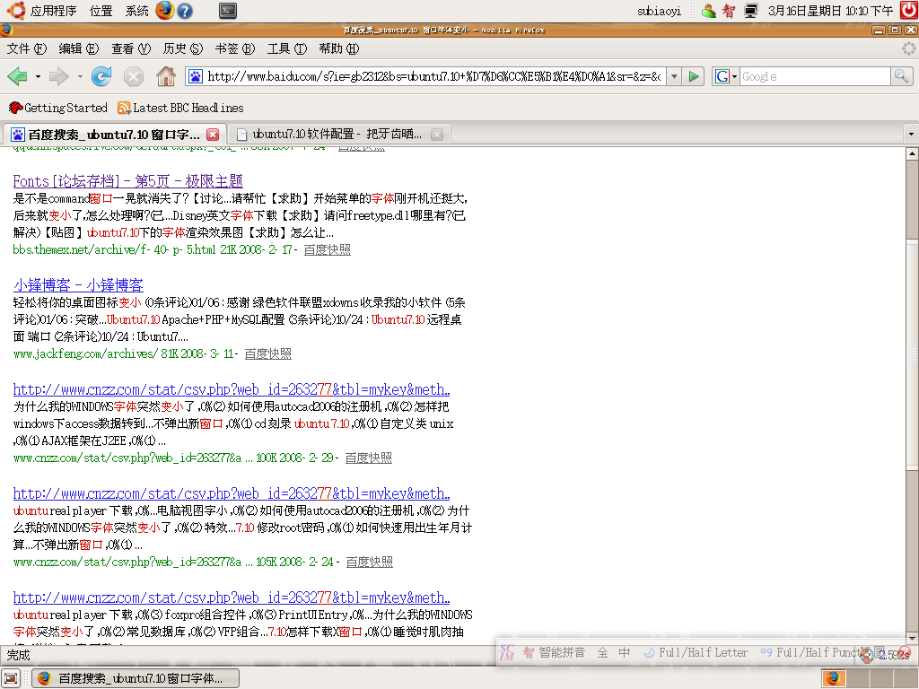Open 百度快照 for the 100K cnzz result

[x=368, y=458]
